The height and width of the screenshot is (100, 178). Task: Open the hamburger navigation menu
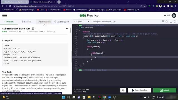[x=4, y=16]
